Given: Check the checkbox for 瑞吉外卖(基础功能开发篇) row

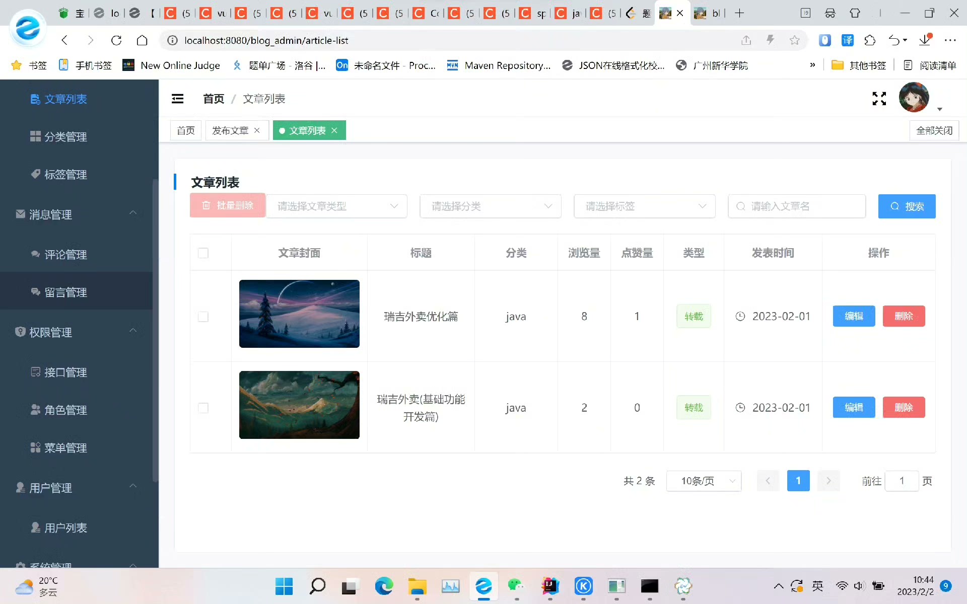Looking at the screenshot, I should coord(203,408).
